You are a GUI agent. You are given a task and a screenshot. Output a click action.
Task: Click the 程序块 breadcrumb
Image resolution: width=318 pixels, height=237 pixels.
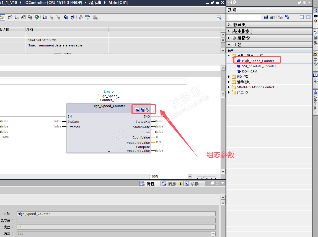[x=95, y=3]
